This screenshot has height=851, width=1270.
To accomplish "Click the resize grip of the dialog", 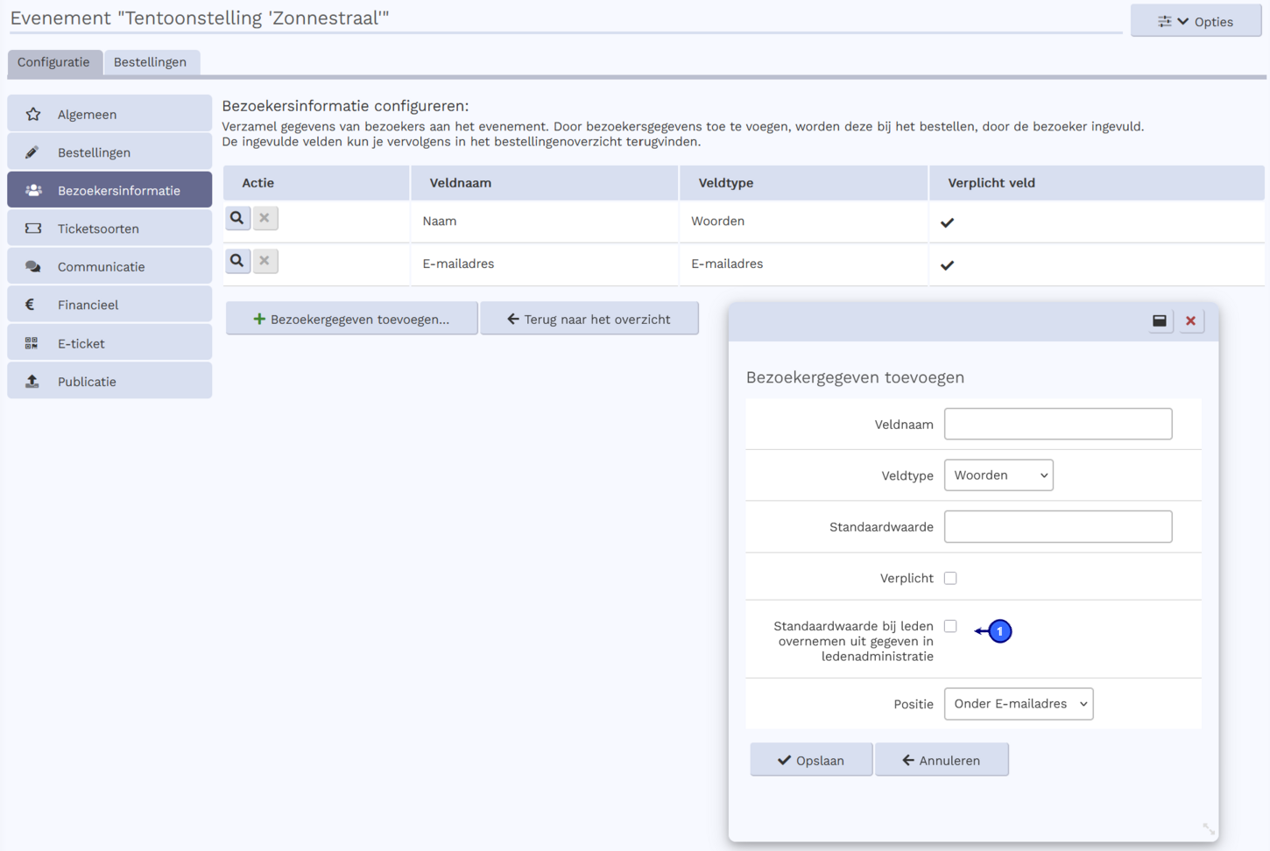I will click(x=1209, y=829).
